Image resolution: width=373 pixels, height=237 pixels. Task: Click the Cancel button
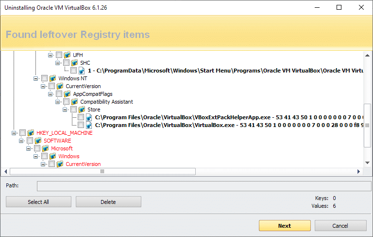tap(340, 225)
